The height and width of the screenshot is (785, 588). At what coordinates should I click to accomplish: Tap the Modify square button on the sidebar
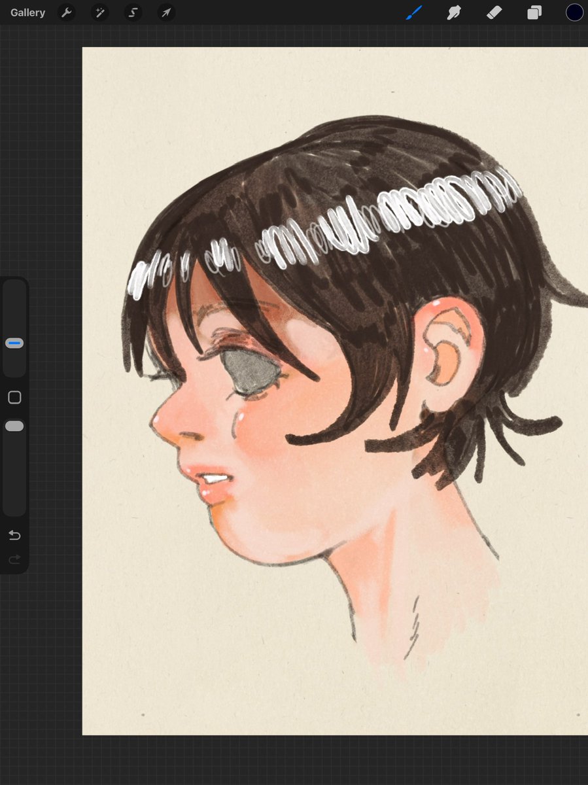(x=14, y=397)
